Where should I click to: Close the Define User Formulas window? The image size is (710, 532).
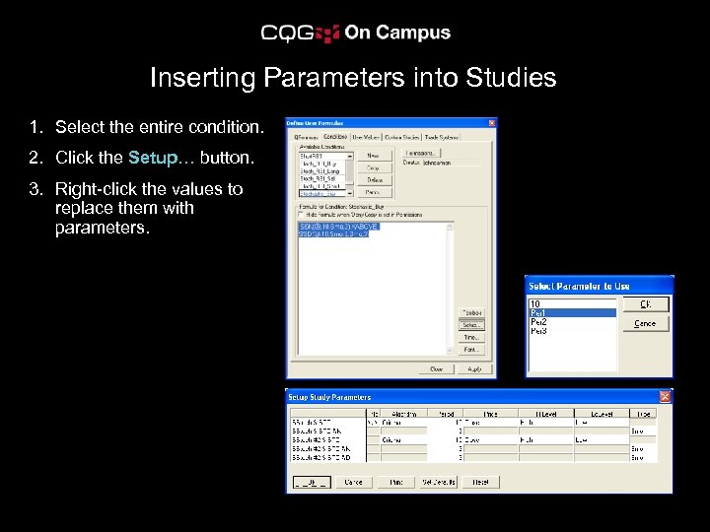pos(492,123)
